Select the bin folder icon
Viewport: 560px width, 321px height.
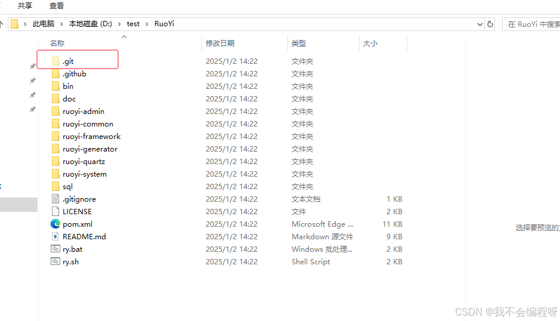coord(55,86)
